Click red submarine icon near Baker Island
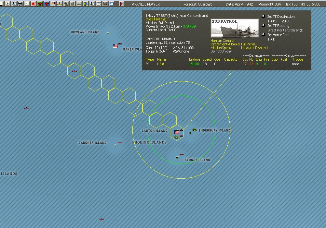This screenshot has width=326, height=228. click(x=120, y=44)
